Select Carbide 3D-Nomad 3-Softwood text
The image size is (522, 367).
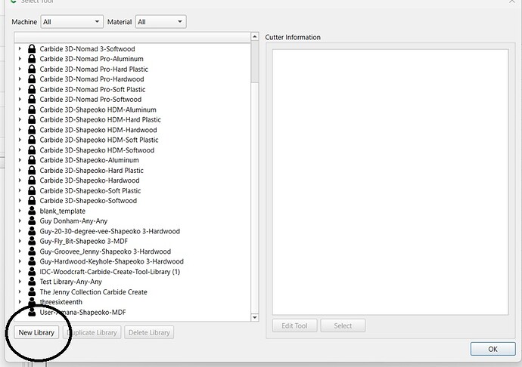(87, 49)
